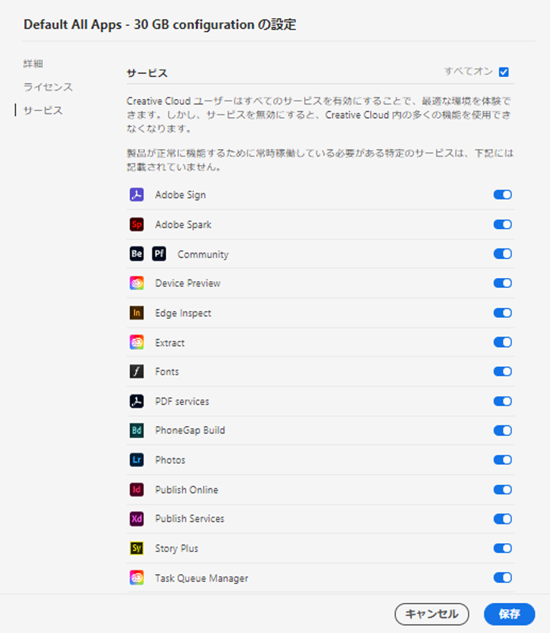The width and height of the screenshot is (550, 633).
Task: Click the PhoneGap Build label
Action: 190,431
